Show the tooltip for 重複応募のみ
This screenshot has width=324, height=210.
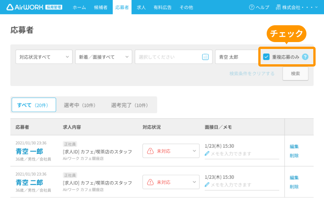pyautogui.click(x=305, y=57)
